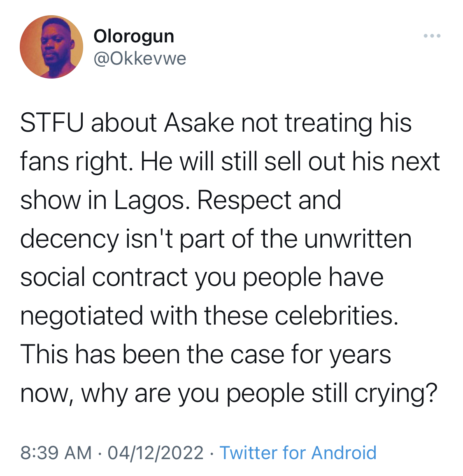Open the three-dot more options menu
The image size is (463, 476).
(x=432, y=36)
